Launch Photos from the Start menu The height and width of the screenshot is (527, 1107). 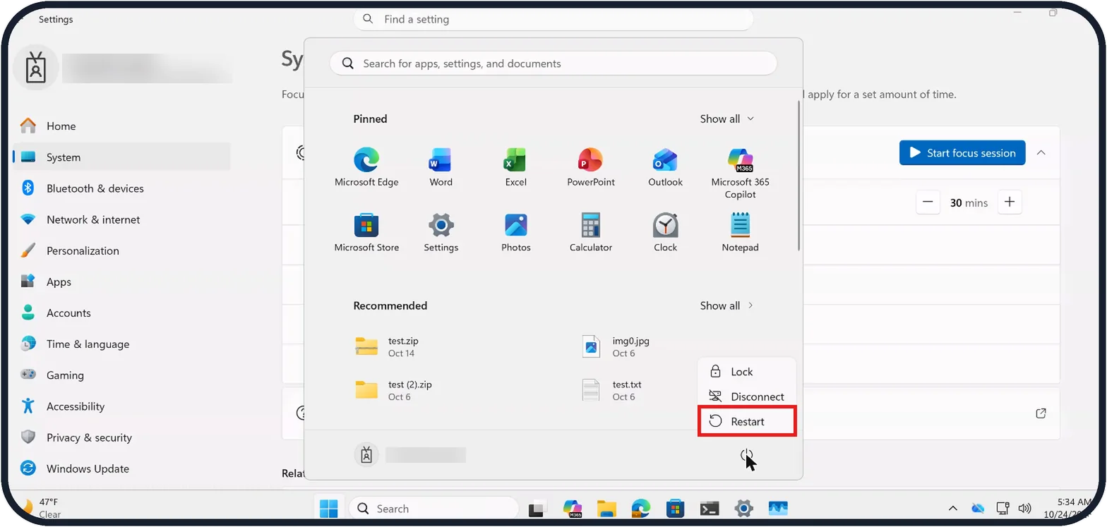(x=515, y=233)
